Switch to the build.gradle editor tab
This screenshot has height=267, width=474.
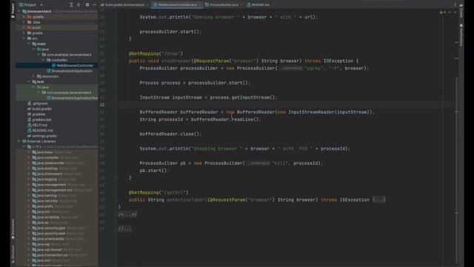pyautogui.click(x=123, y=5)
